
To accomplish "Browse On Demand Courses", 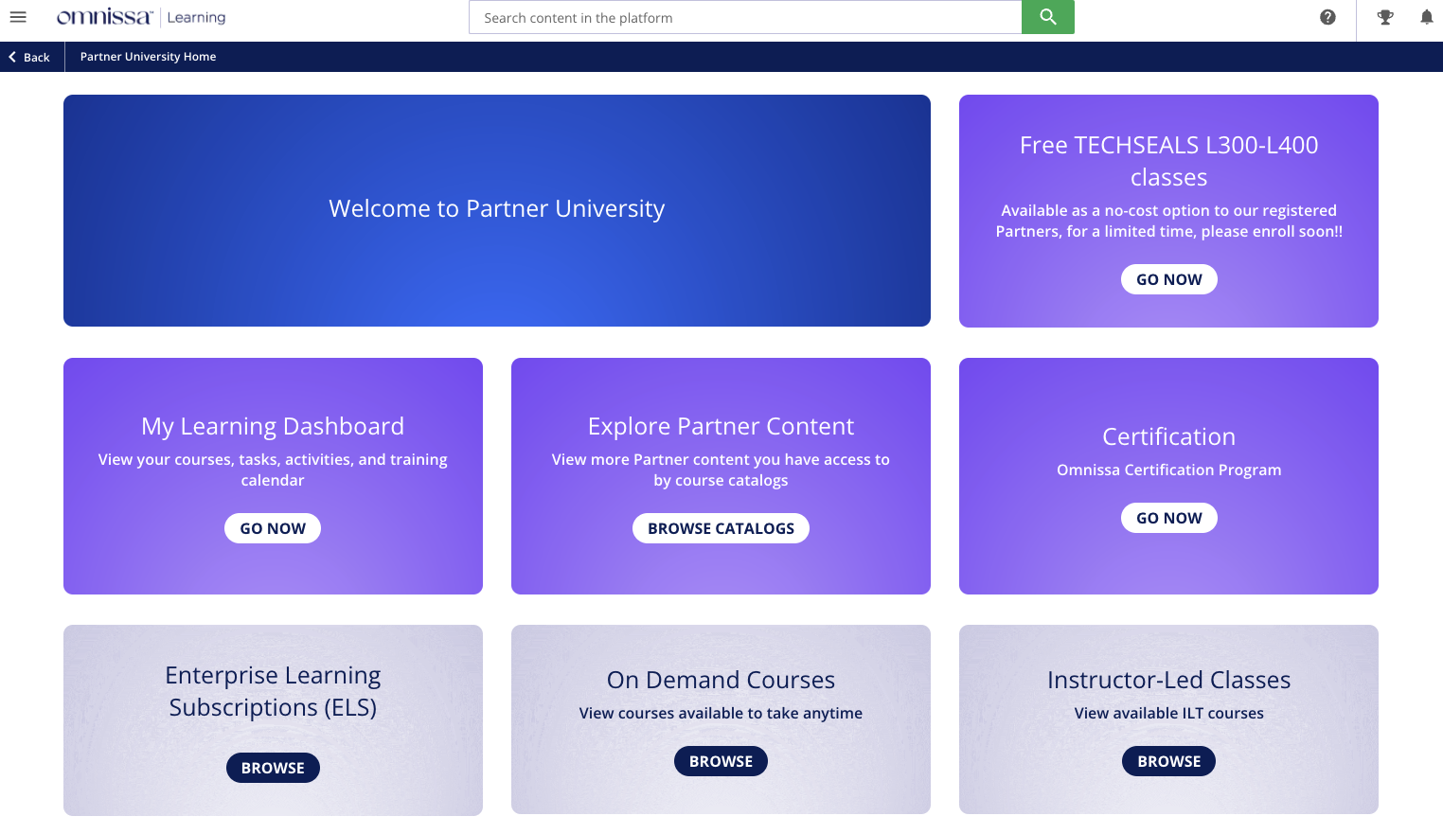I will [x=721, y=761].
